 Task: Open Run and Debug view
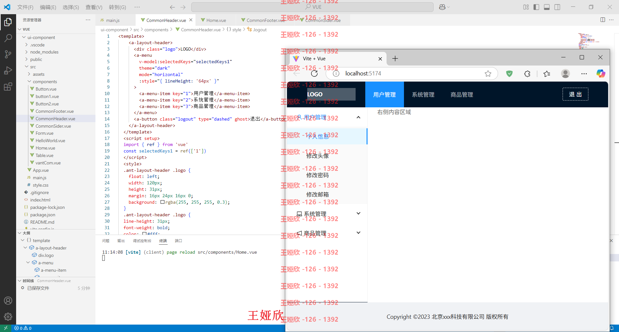click(8, 70)
